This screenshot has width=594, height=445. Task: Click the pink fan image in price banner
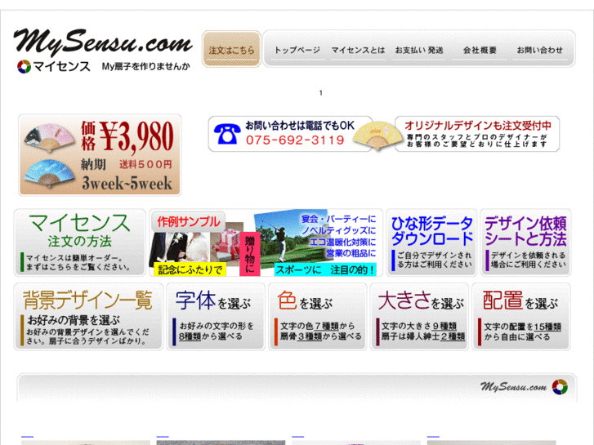coord(49,137)
